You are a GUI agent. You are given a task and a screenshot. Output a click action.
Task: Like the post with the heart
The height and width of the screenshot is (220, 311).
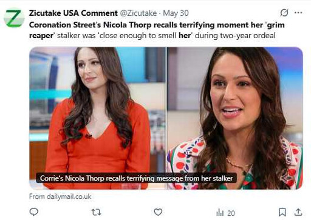(x=158, y=212)
